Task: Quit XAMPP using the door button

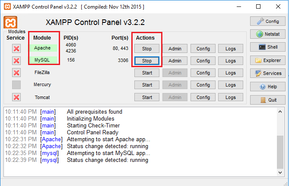Action: (268, 100)
